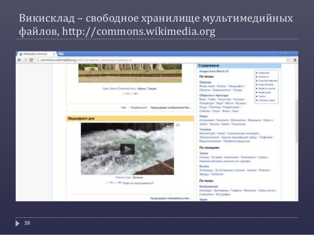Close the Wikimedia Commons tab

point(54,54)
